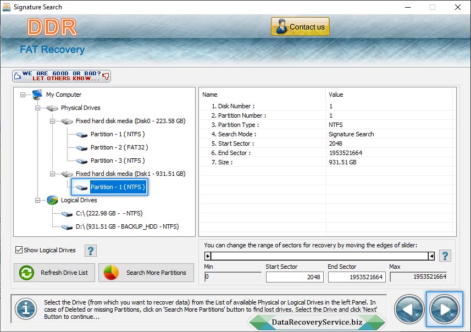The height and width of the screenshot is (332, 471).
Task: Click the 'Signature Search' value cell
Action: coord(351,134)
